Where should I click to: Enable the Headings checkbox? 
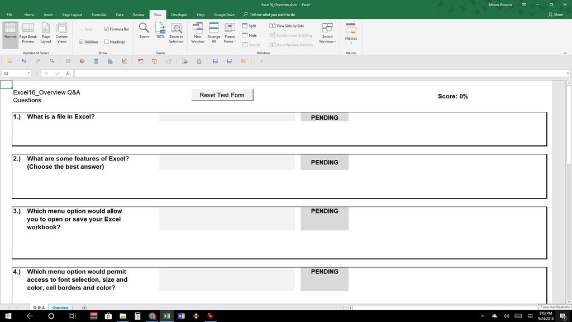(107, 41)
